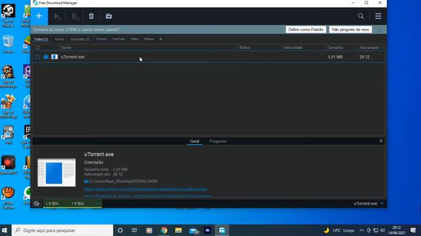Select the Todos filter tab
The height and width of the screenshot is (236, 421).
(41, 39)
